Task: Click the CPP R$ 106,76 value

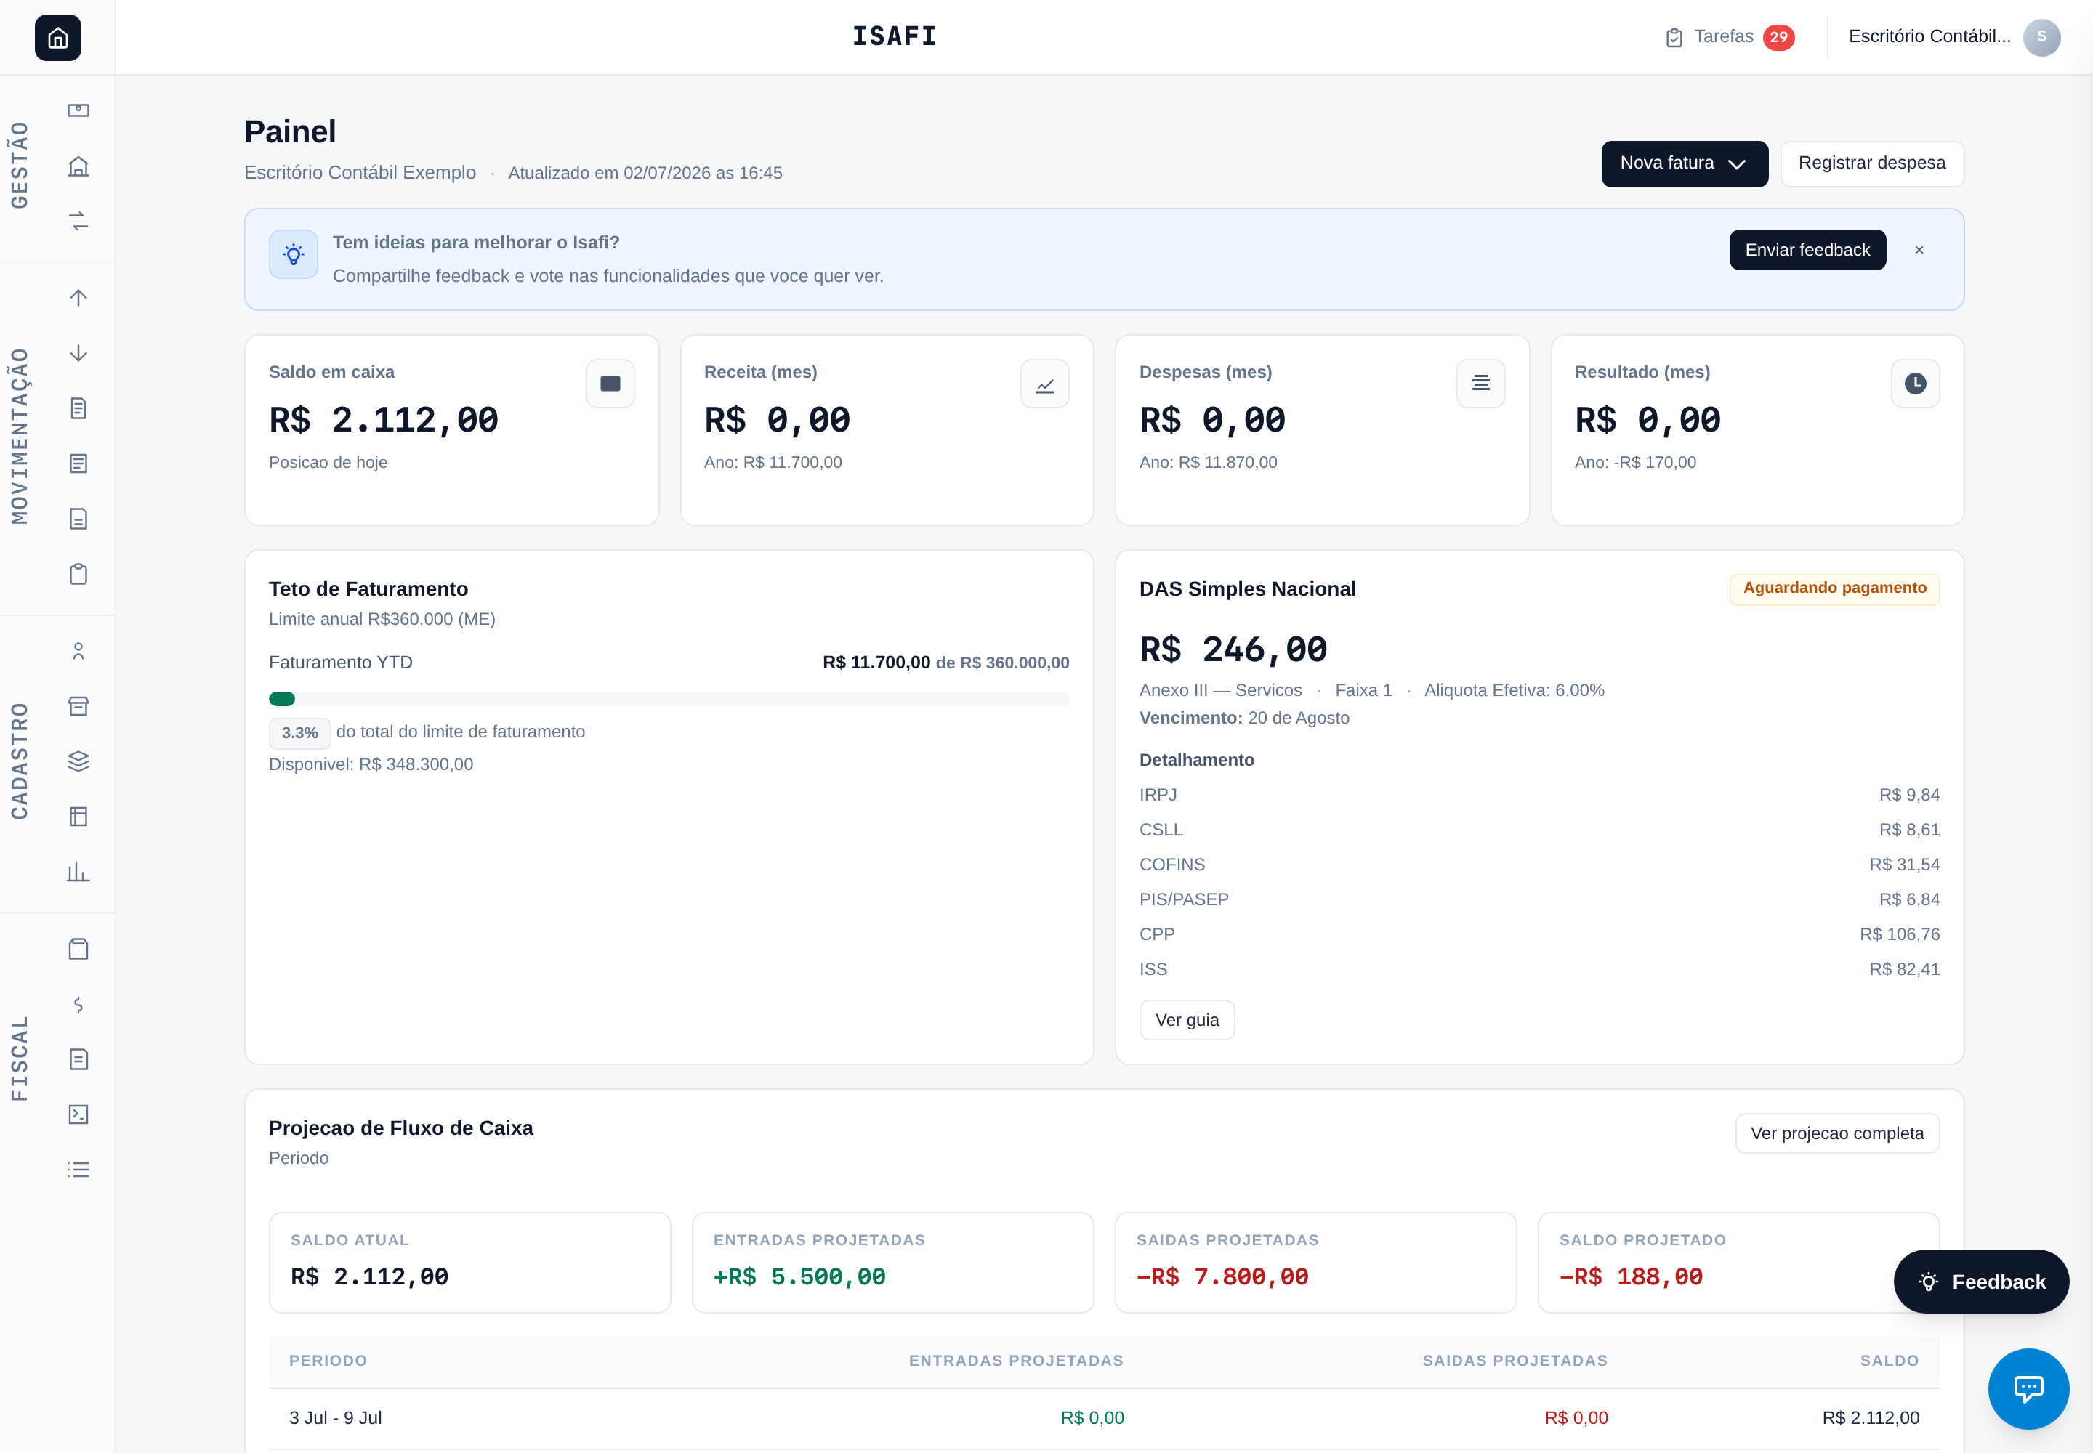Action: [1900, 935]
